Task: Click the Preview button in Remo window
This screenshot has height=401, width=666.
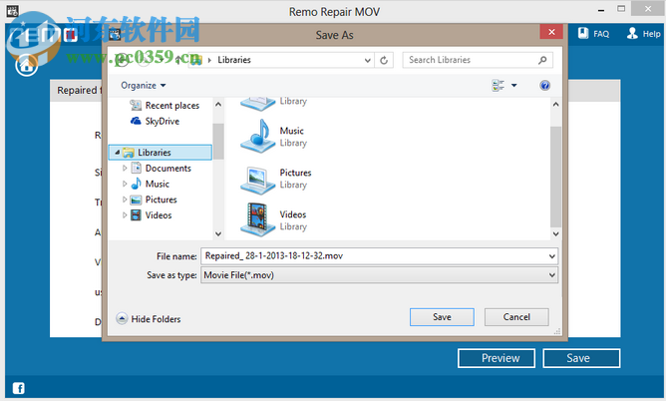Action: (497, 358)
